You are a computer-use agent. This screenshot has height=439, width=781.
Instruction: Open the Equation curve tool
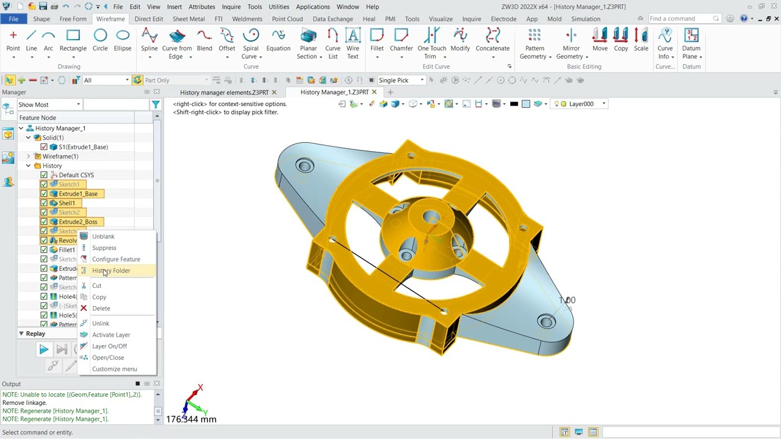pos(278,40)
